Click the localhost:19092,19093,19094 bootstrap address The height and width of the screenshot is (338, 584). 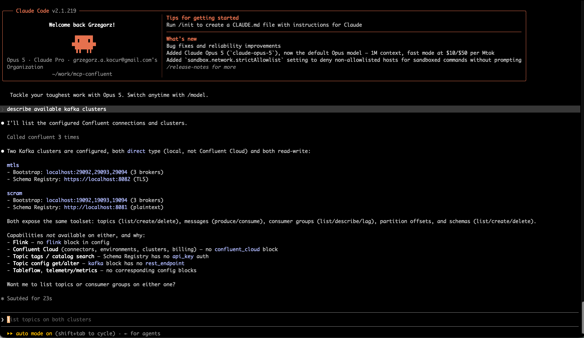coord(87,200)
